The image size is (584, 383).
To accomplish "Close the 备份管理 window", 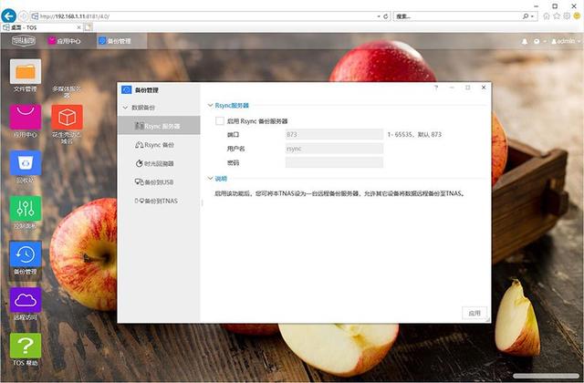I will click(x=484, y=88).
